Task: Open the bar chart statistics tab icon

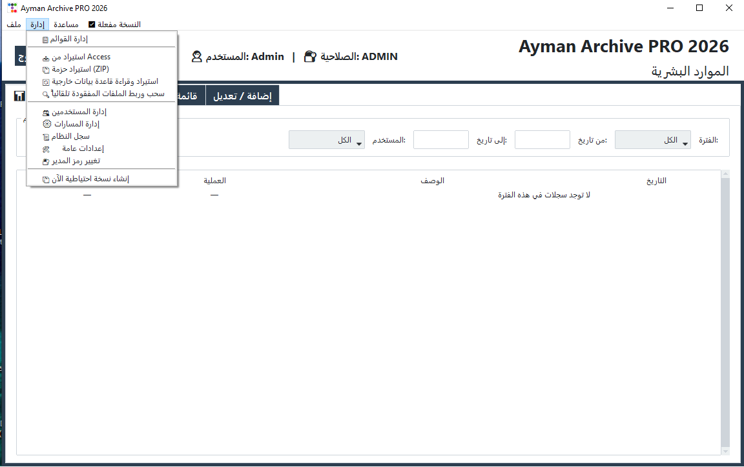Action: [19, 96]
